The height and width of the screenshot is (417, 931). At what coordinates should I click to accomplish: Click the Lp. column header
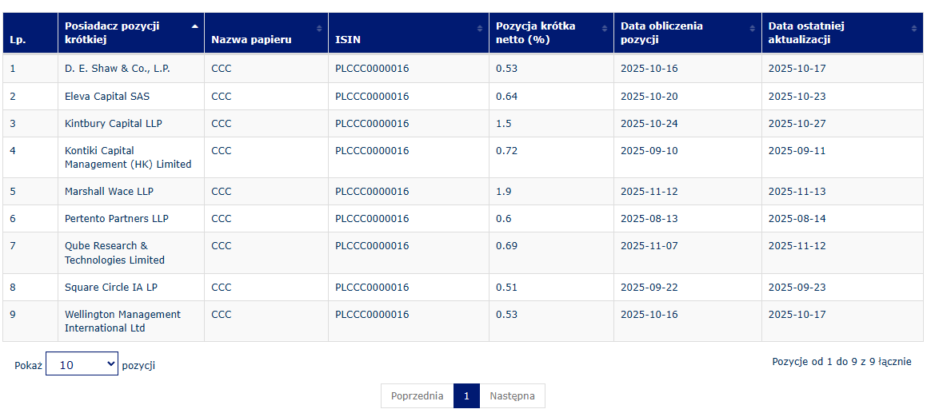pos(30,34)
